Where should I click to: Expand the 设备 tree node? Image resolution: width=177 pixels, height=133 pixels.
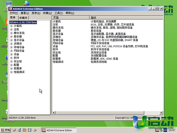[x=11, y=54]
